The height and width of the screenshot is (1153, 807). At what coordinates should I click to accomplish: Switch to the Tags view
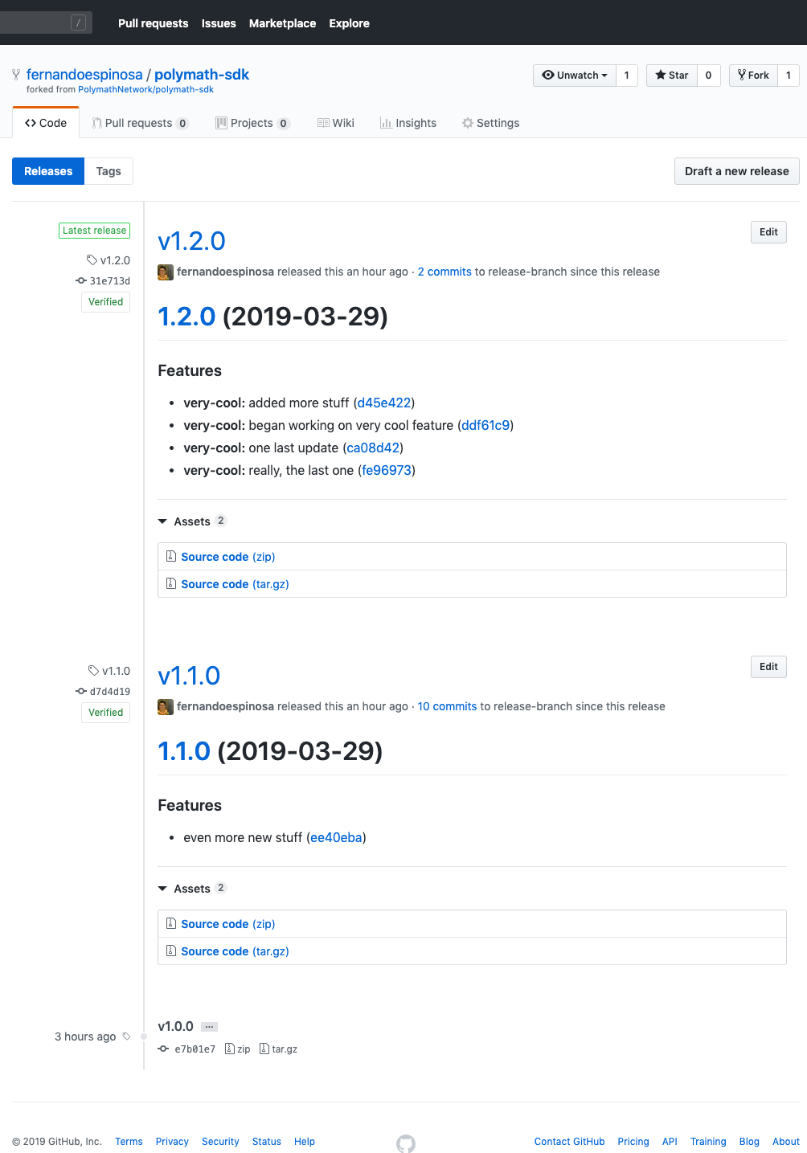coord(109,171)
